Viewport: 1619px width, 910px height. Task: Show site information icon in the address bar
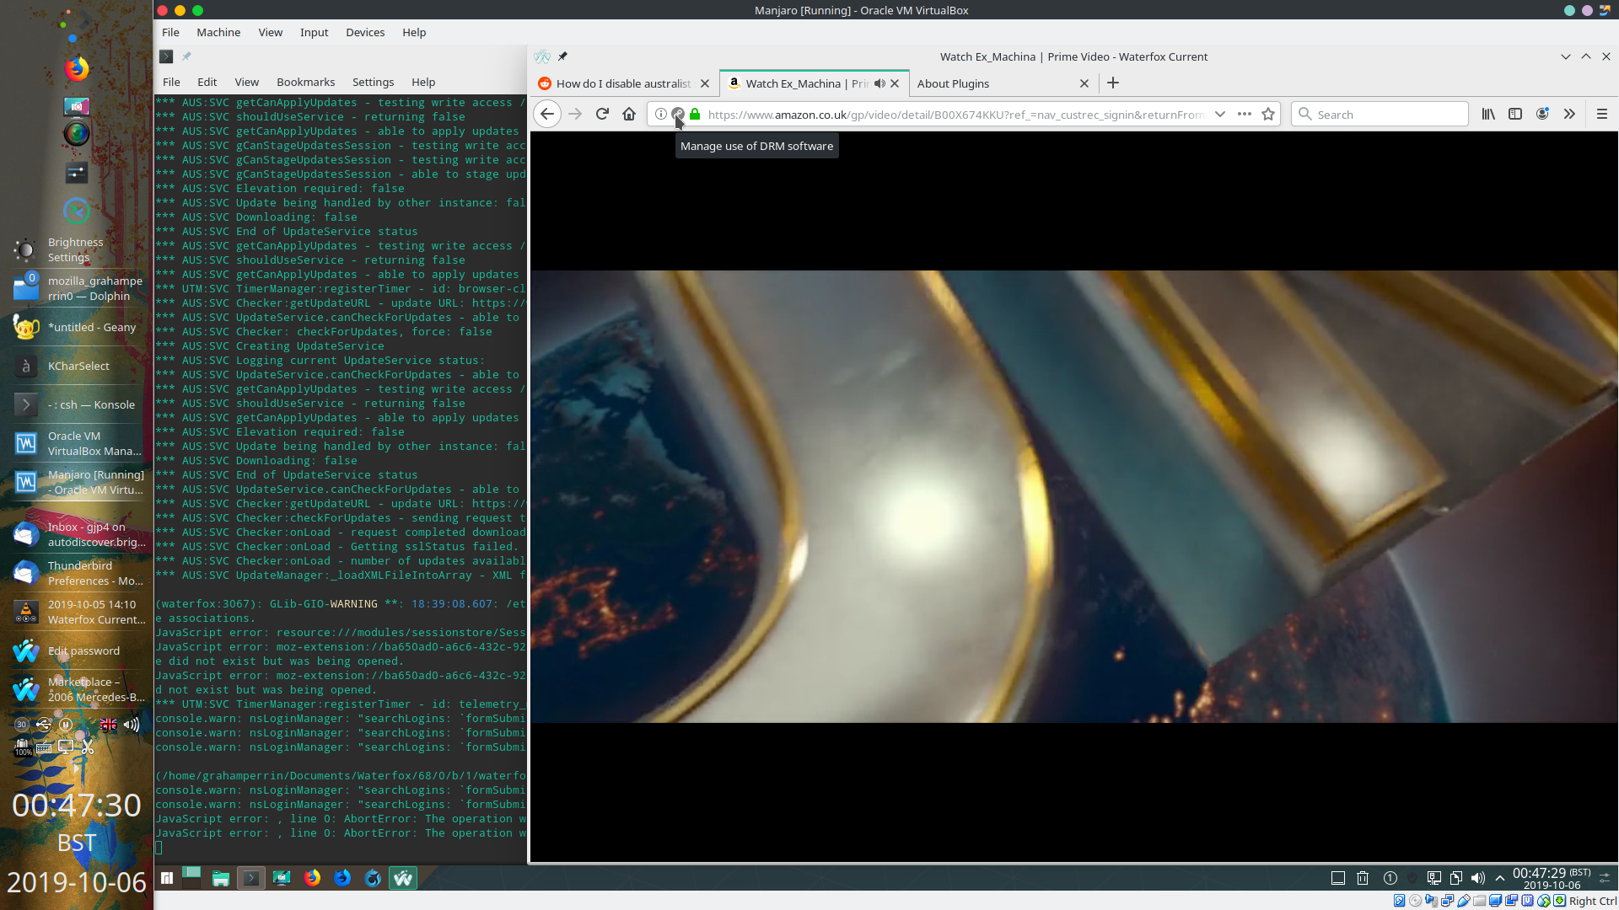point(661,114)
